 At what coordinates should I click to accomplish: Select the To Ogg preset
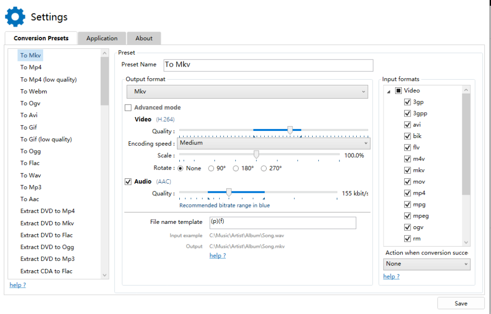click(x=30, y=151)
